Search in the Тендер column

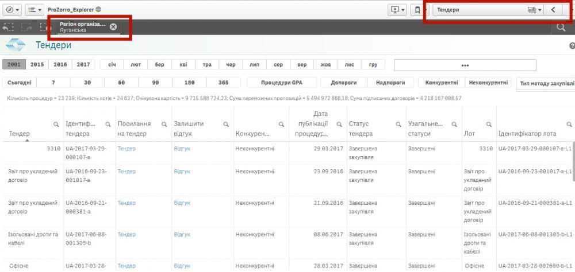pos(56,125)
